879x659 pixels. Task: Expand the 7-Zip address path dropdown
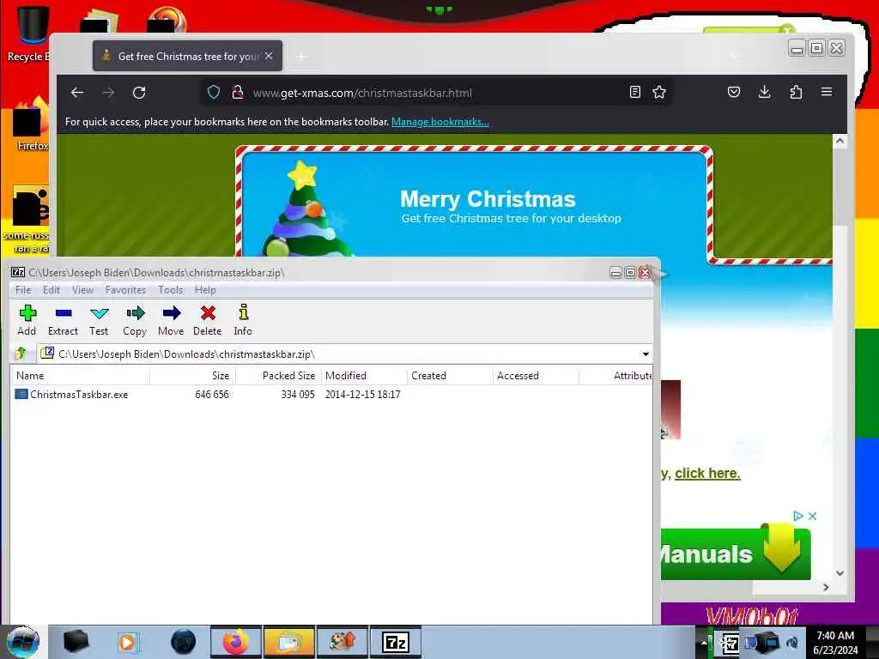point(646,354)
